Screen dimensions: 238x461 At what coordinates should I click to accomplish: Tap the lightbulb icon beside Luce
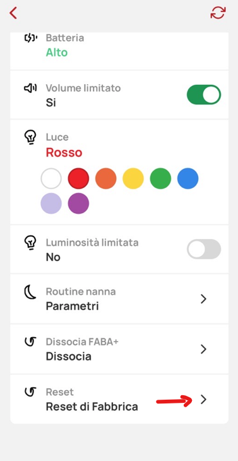coord(30,137)
